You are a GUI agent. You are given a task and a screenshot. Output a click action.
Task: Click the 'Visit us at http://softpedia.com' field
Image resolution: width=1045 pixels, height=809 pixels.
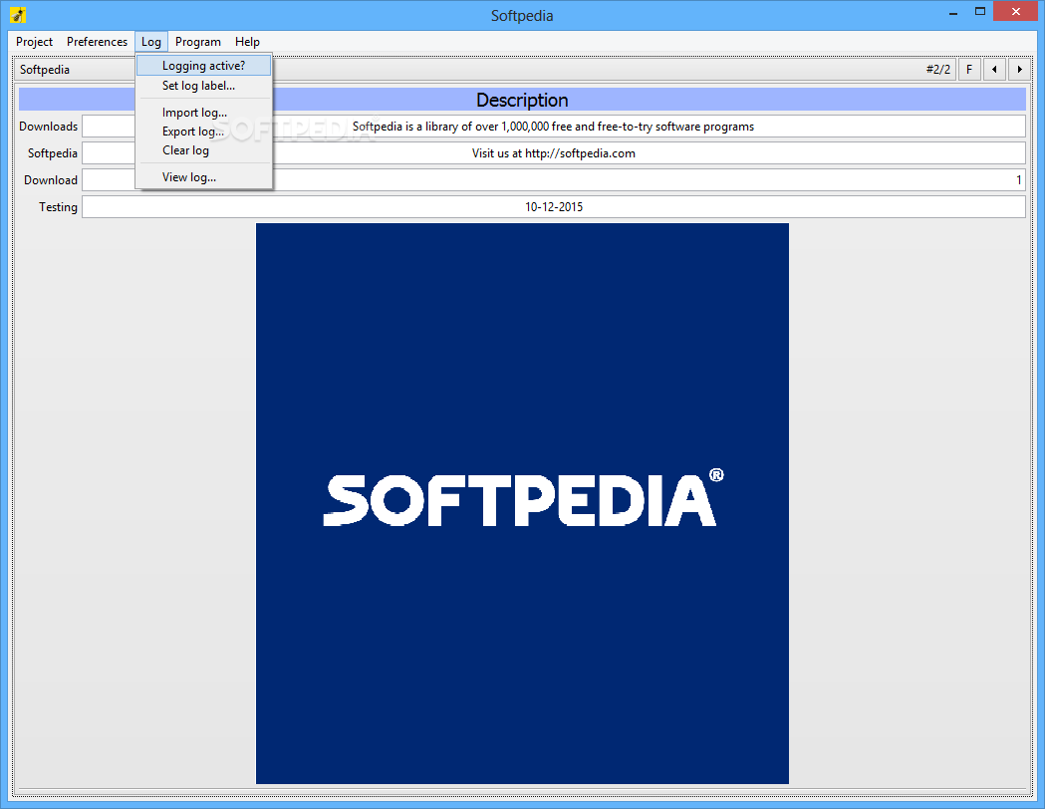coord(553,153)
